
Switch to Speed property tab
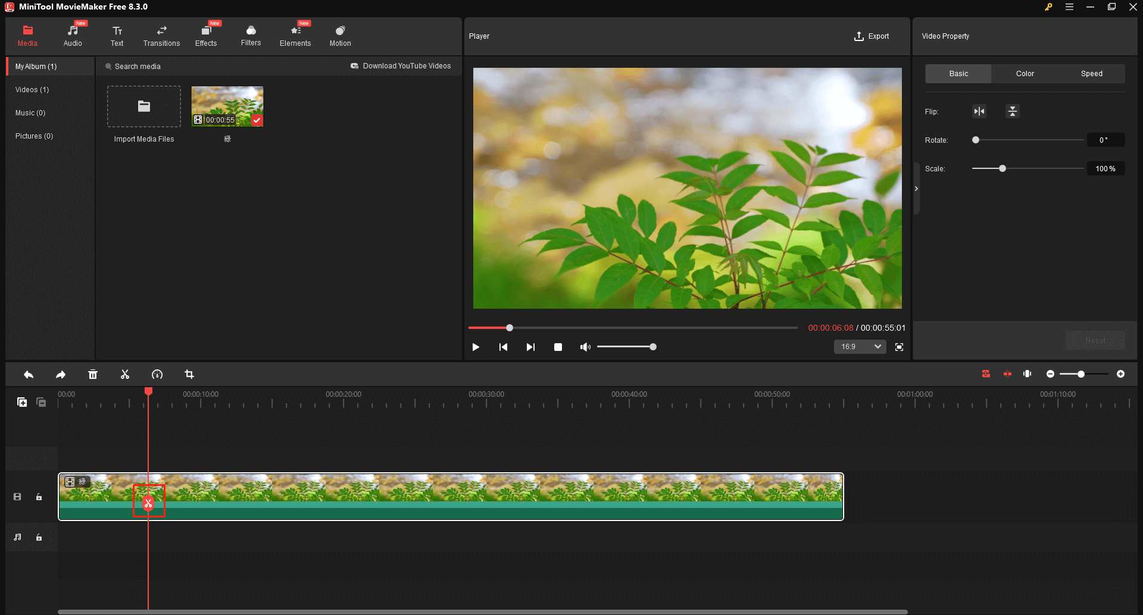[x=1092, y=74]
